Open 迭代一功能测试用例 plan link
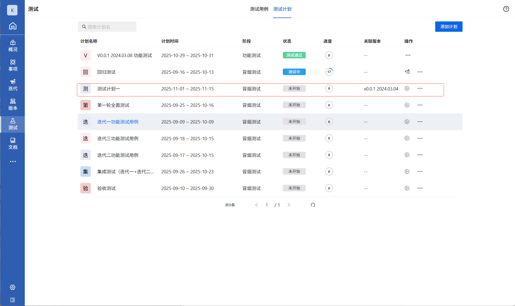This screenshot has height=306, width=515. tap(118, 122)
